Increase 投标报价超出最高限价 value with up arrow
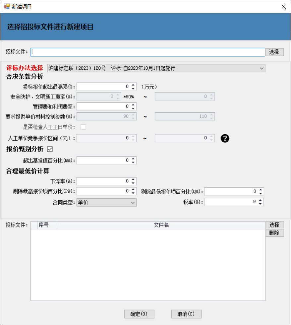Viewport: 291px width, 325px height. (133, 85)
